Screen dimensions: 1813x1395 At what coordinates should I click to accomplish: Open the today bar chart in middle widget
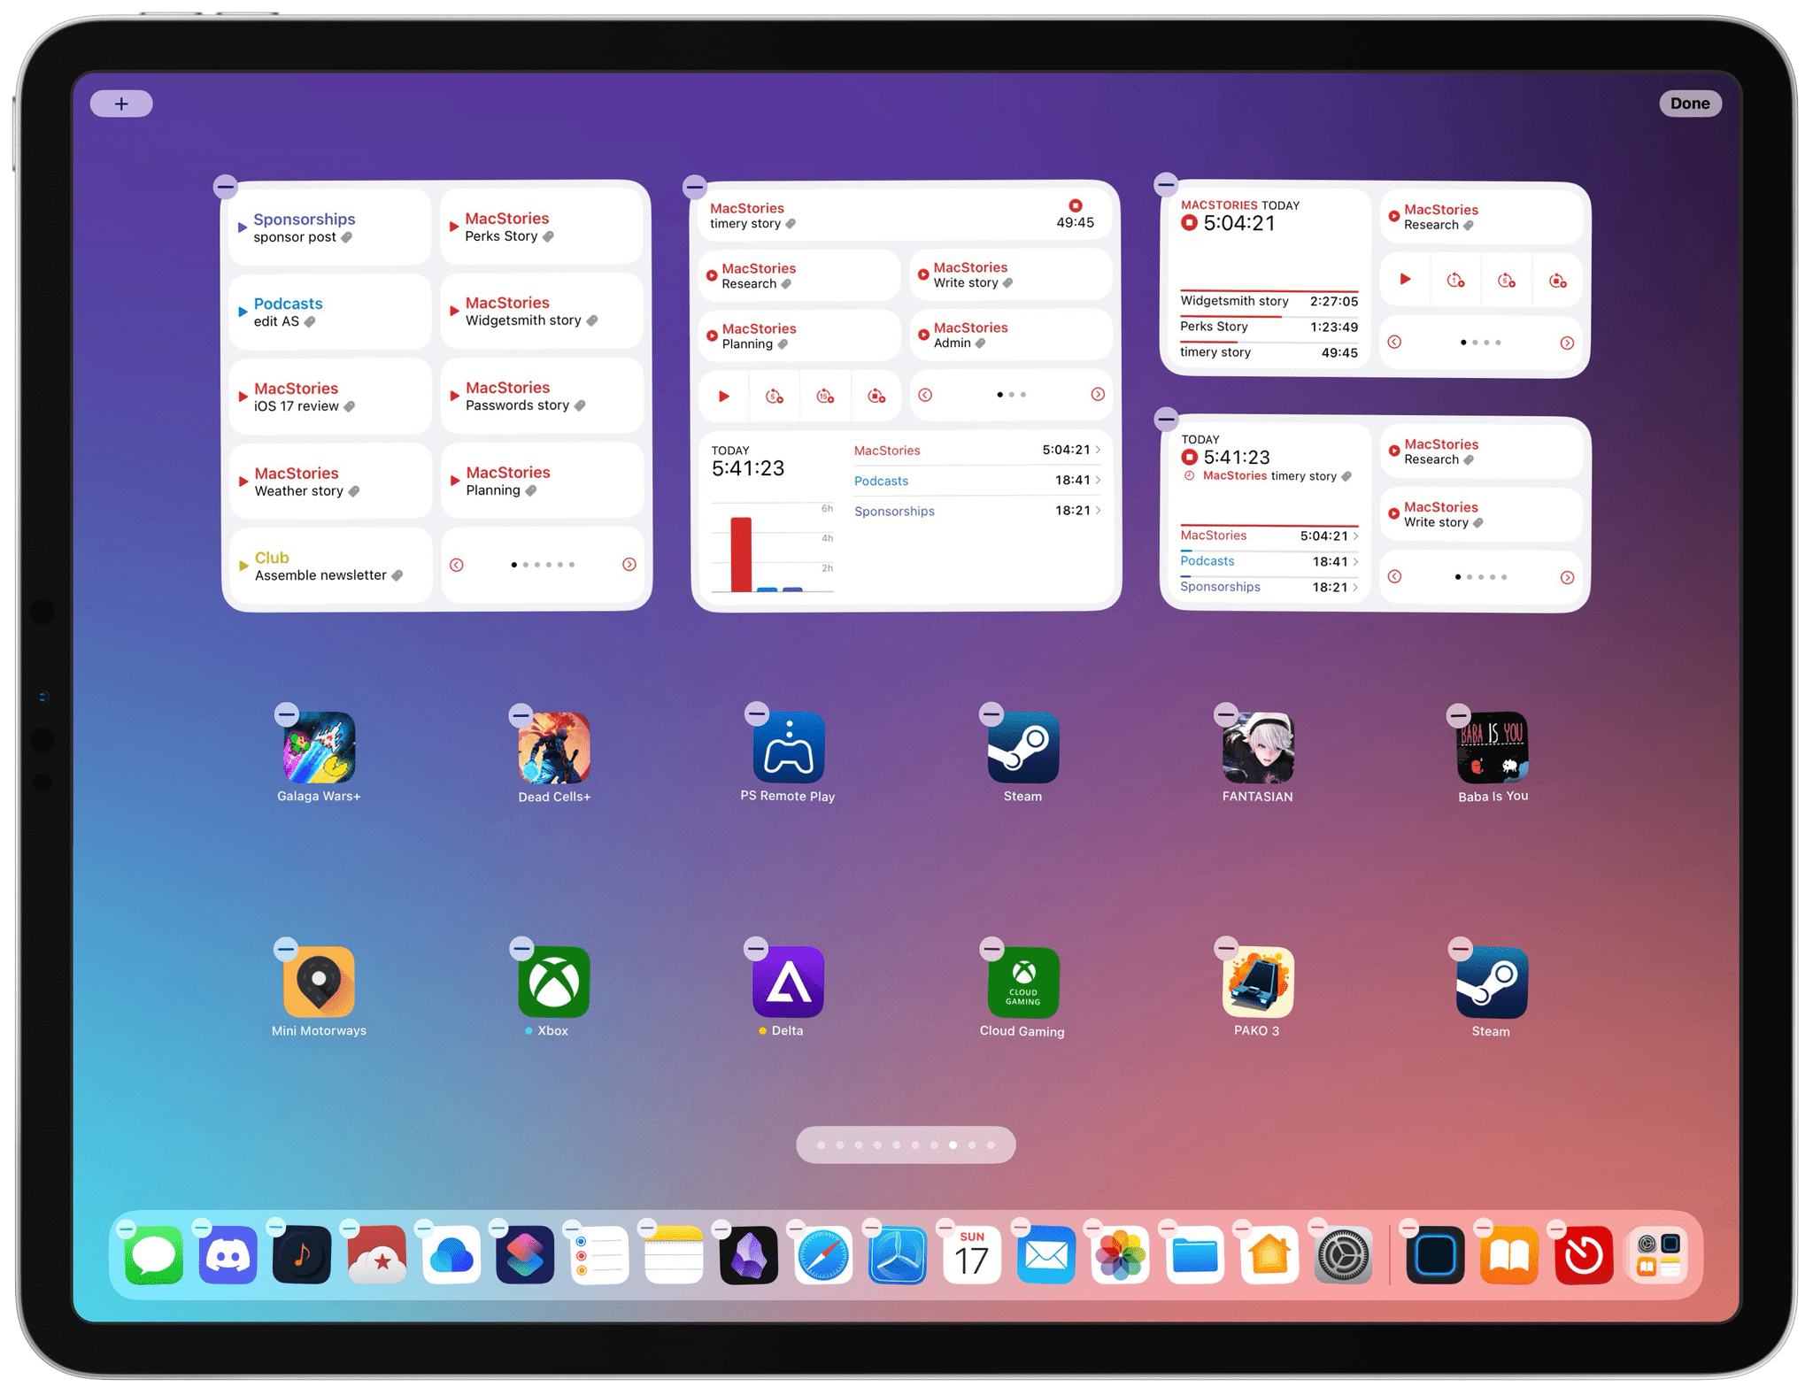coord(772,548)
